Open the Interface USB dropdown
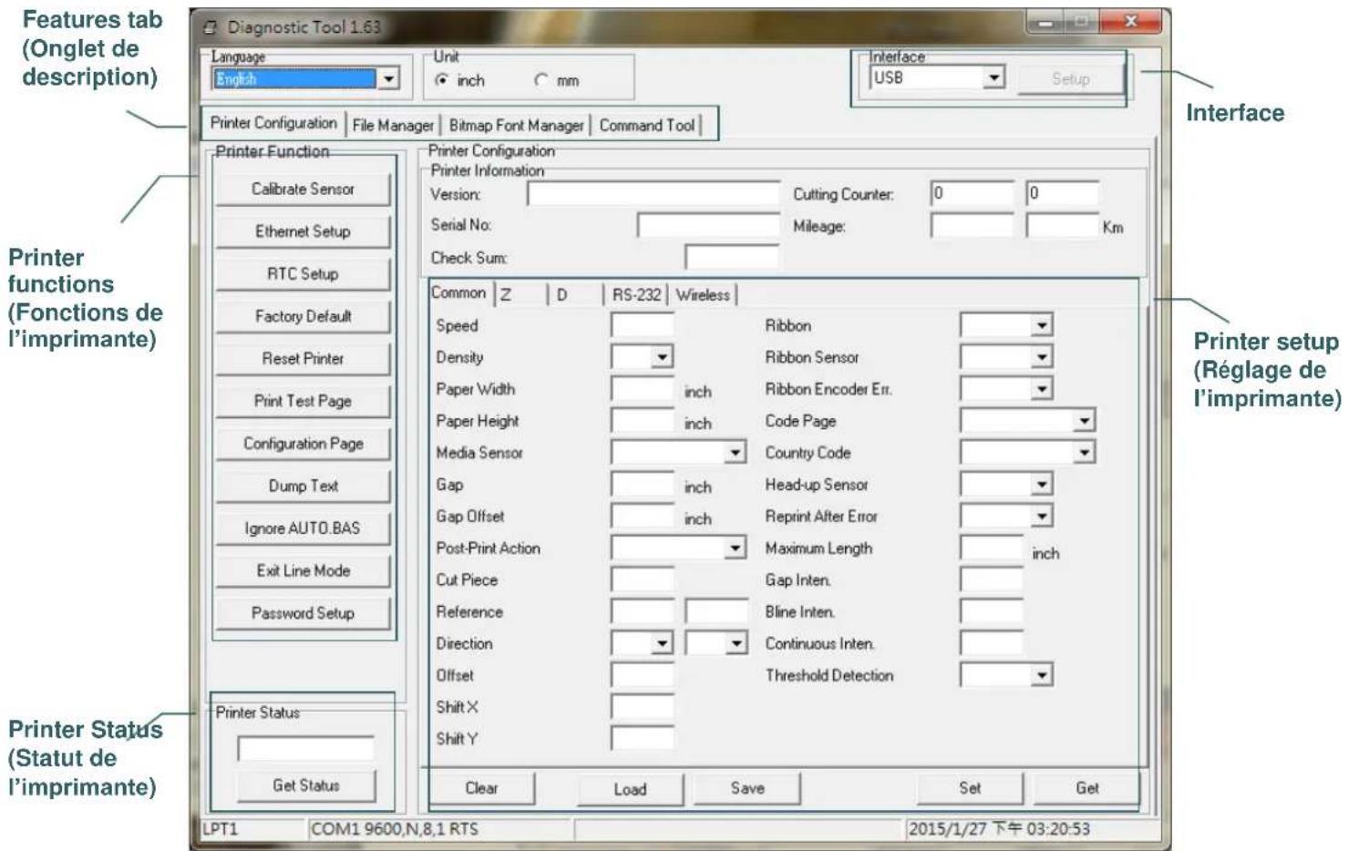The image size is (1348, 851). point(994,77)
